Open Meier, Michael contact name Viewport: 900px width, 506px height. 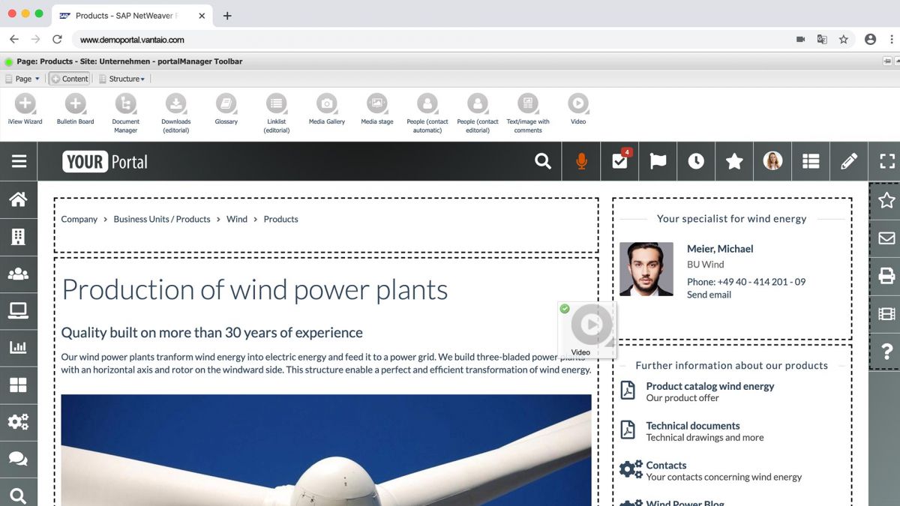(x=720, y=249)
